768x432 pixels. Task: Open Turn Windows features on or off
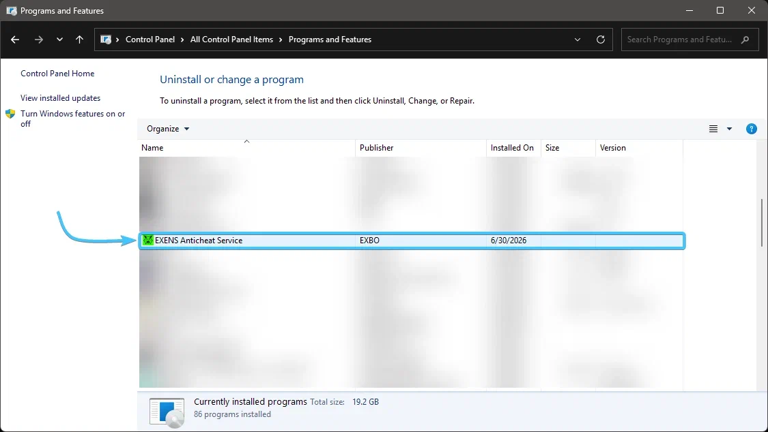coord(72,119)
